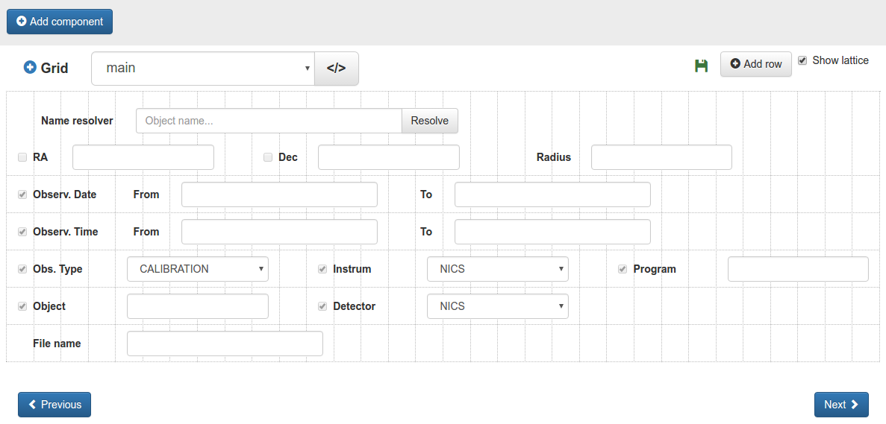
Task: Open the Instrum NICS dropdown
Action: click(498, 269)
